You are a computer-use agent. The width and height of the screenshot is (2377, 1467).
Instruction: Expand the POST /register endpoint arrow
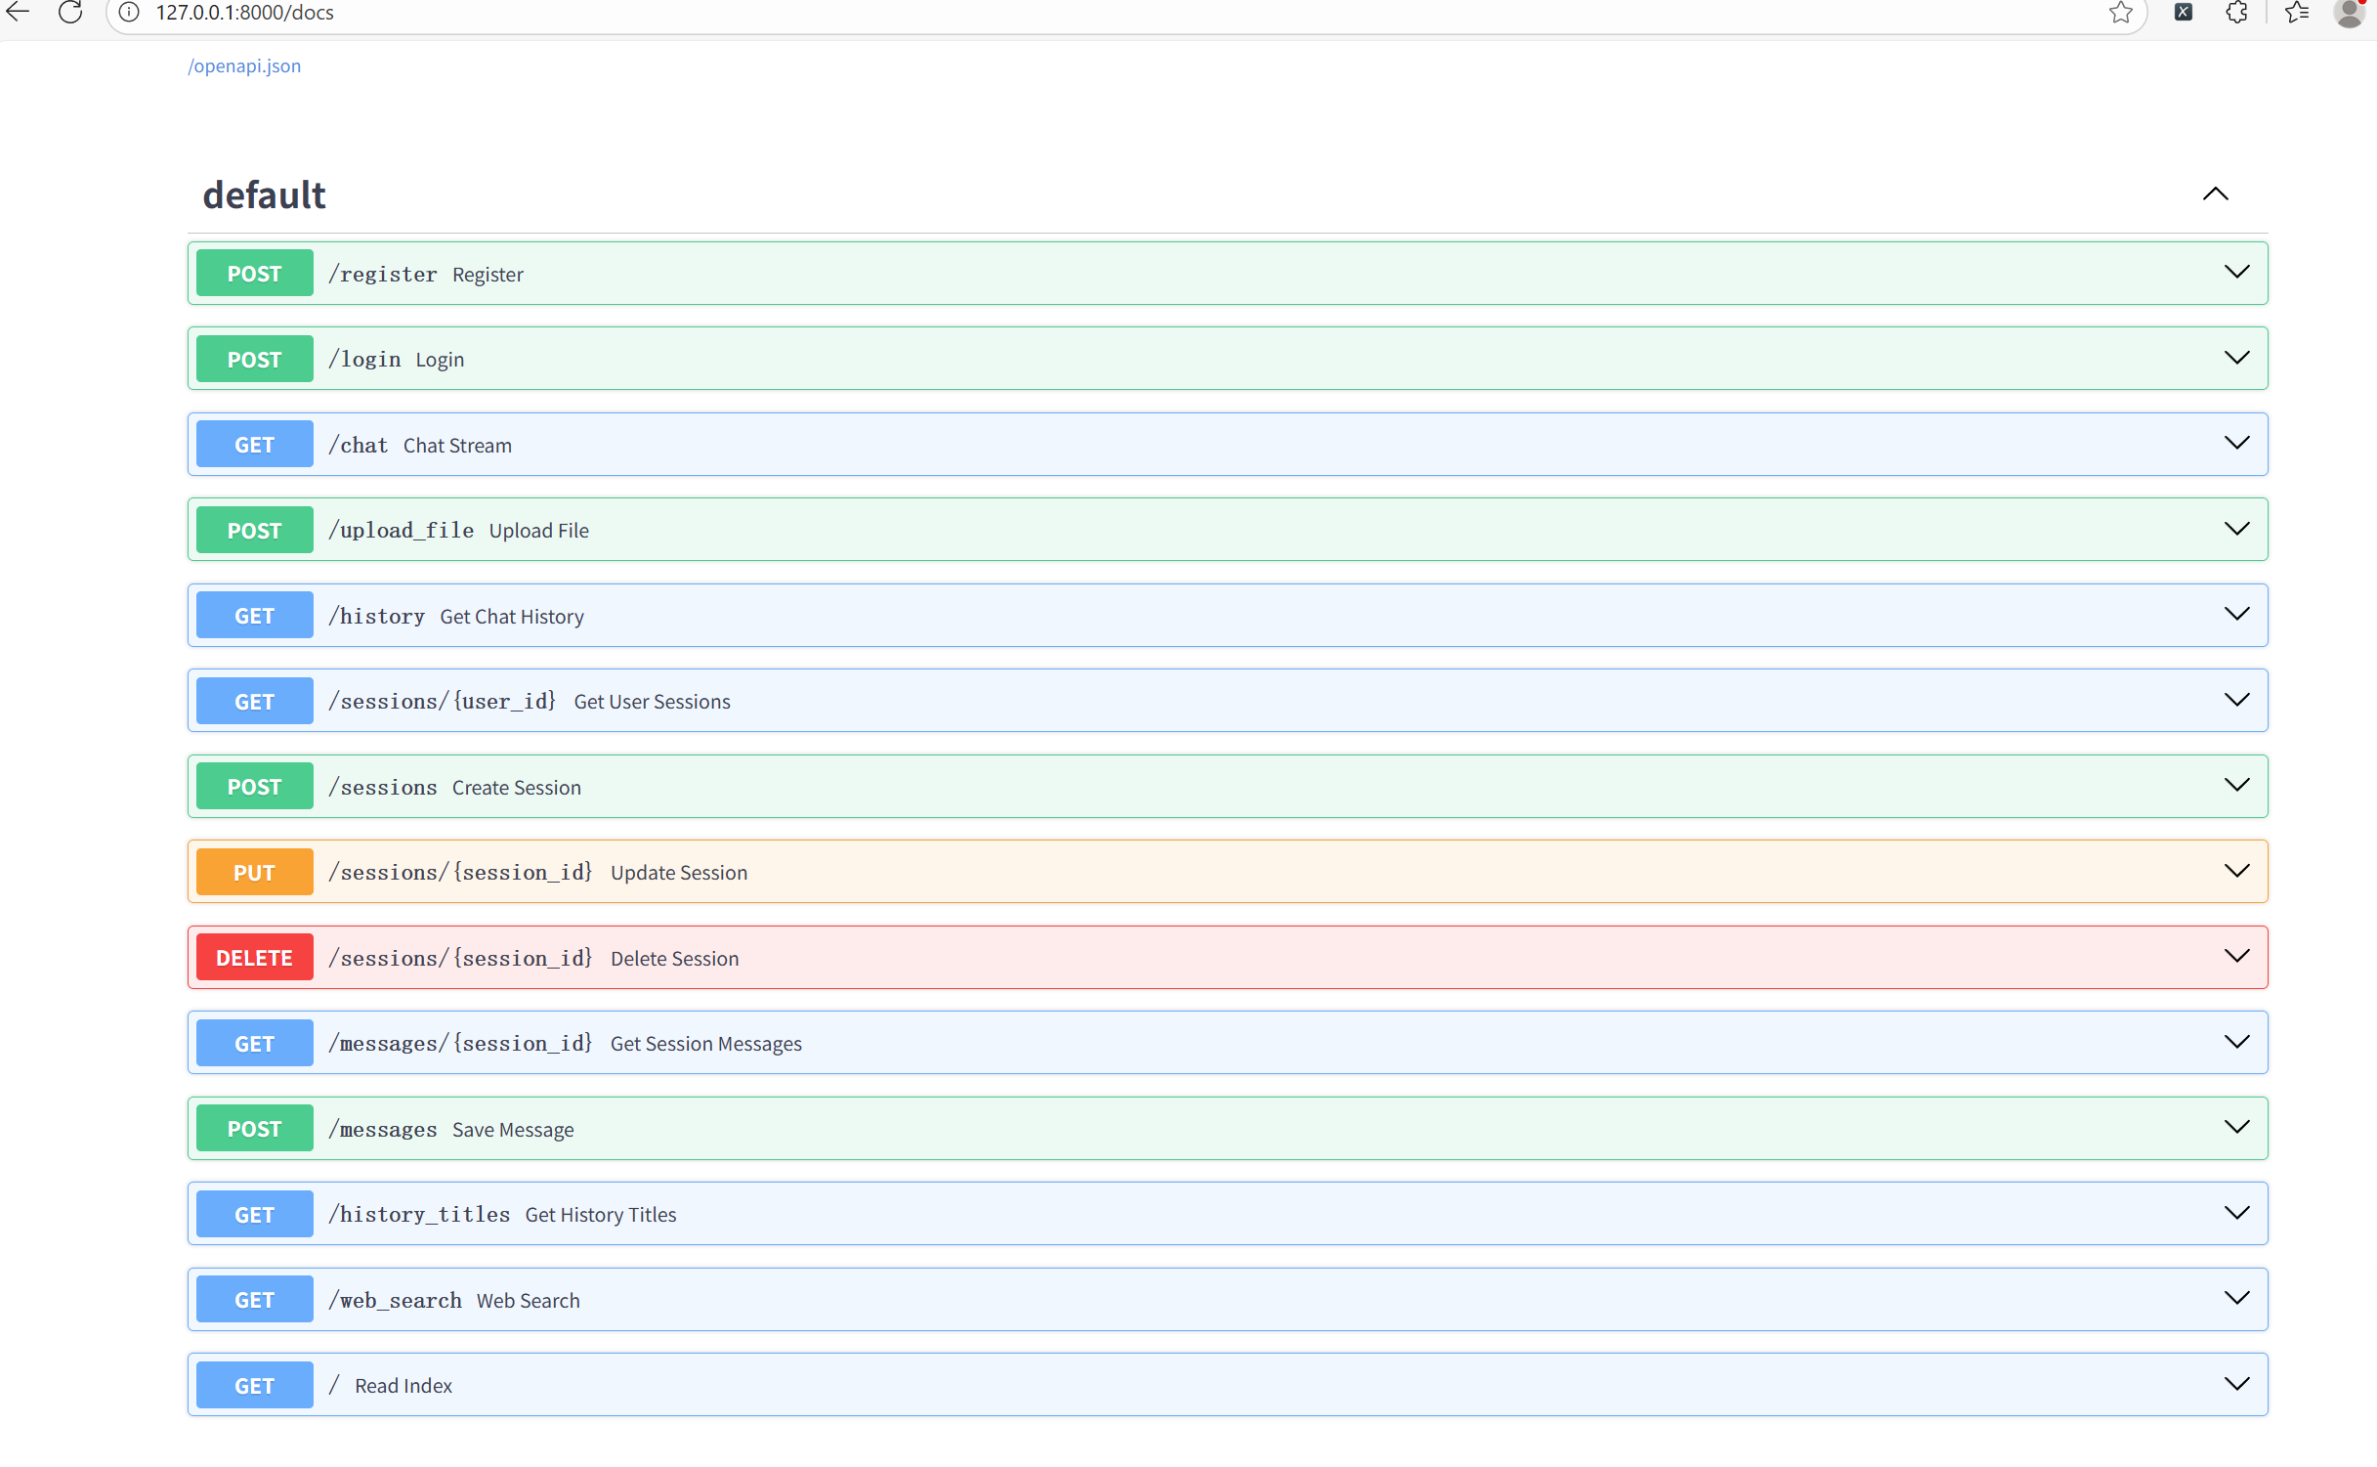pyautogui.click(x=2235, y=273)
